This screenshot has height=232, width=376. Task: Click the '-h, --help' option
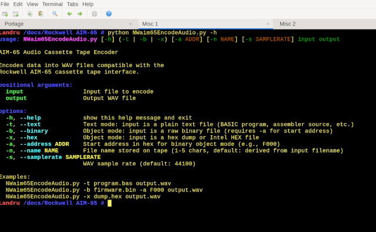tap(23, 118)
